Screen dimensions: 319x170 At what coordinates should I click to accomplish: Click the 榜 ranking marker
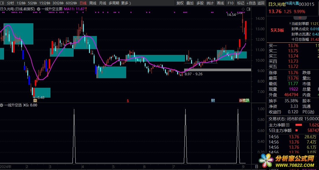pyautogui.click(x=244, y=100)
